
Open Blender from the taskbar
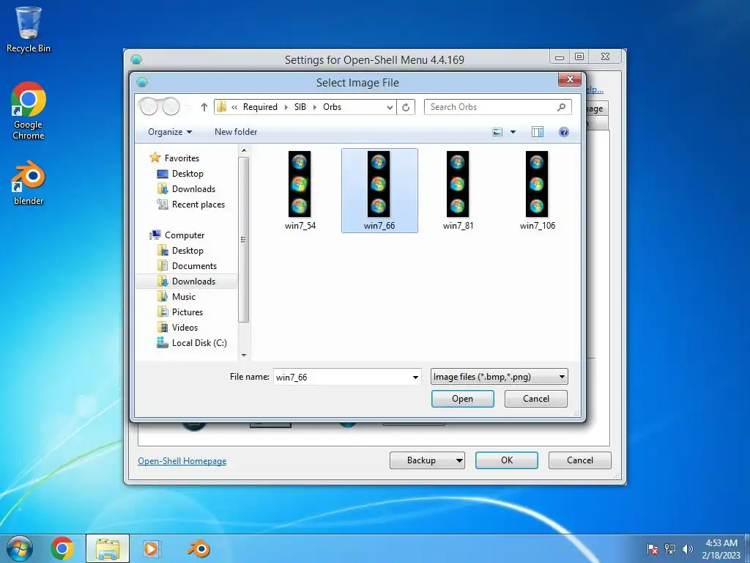pyautogui.click(x=198, y=548)
